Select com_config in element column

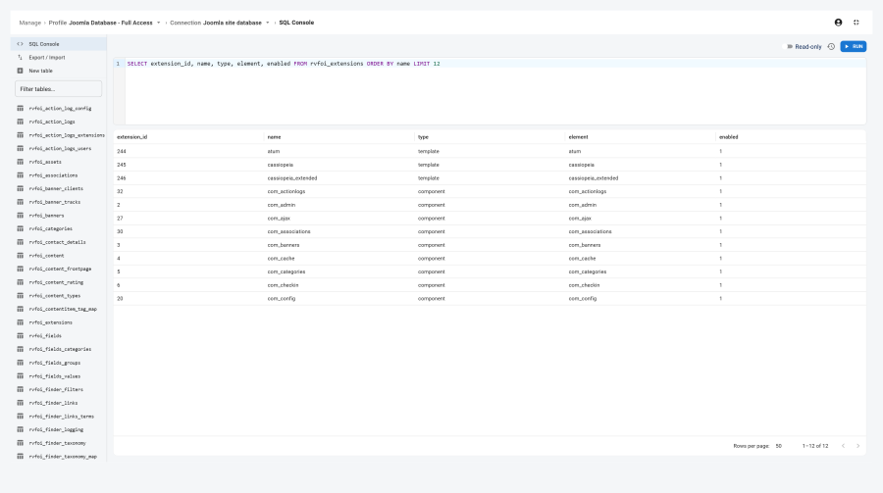[582, 298]
